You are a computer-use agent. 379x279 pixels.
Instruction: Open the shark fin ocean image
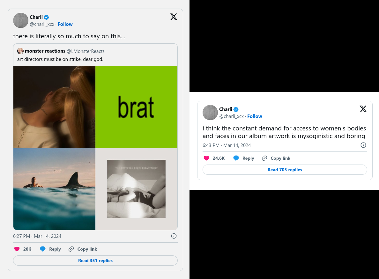54,189
